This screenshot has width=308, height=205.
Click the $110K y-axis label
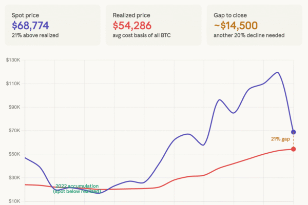click(13, 84)
